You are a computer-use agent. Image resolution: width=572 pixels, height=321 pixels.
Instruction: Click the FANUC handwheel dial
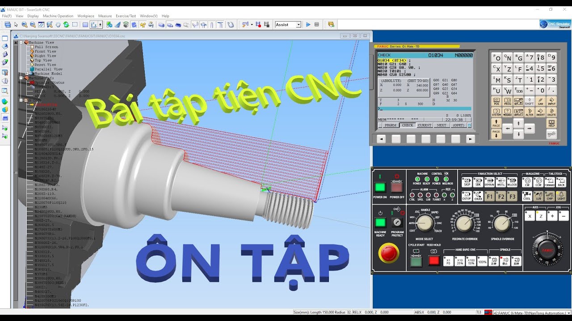point(548,250)
